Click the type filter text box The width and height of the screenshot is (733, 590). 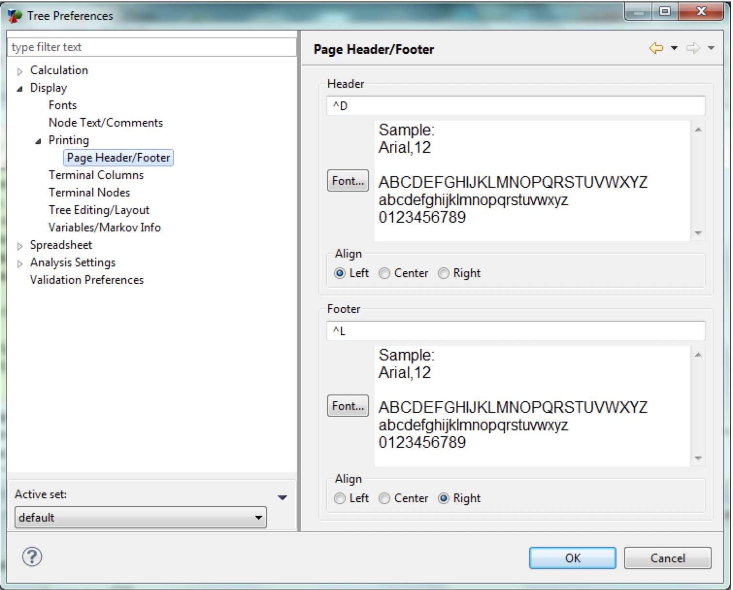click(151, 47)
